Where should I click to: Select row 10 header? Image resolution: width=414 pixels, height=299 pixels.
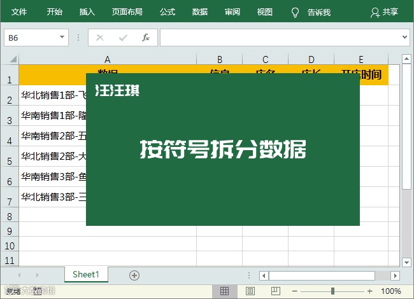(x=10, y=244)
